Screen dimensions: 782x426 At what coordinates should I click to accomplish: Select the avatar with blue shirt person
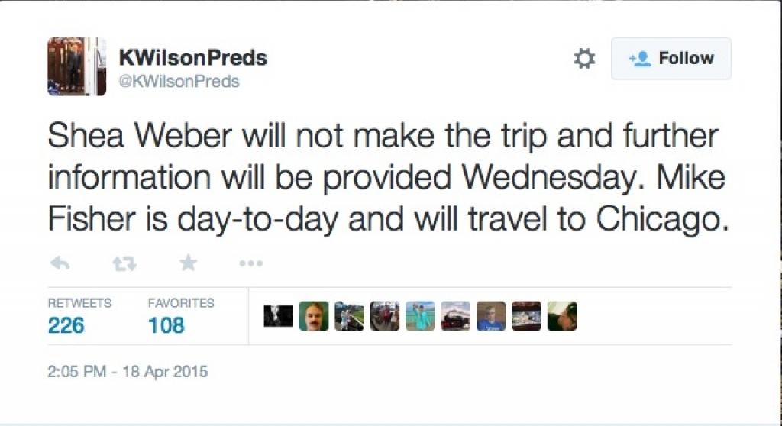(x=491, y=315)
